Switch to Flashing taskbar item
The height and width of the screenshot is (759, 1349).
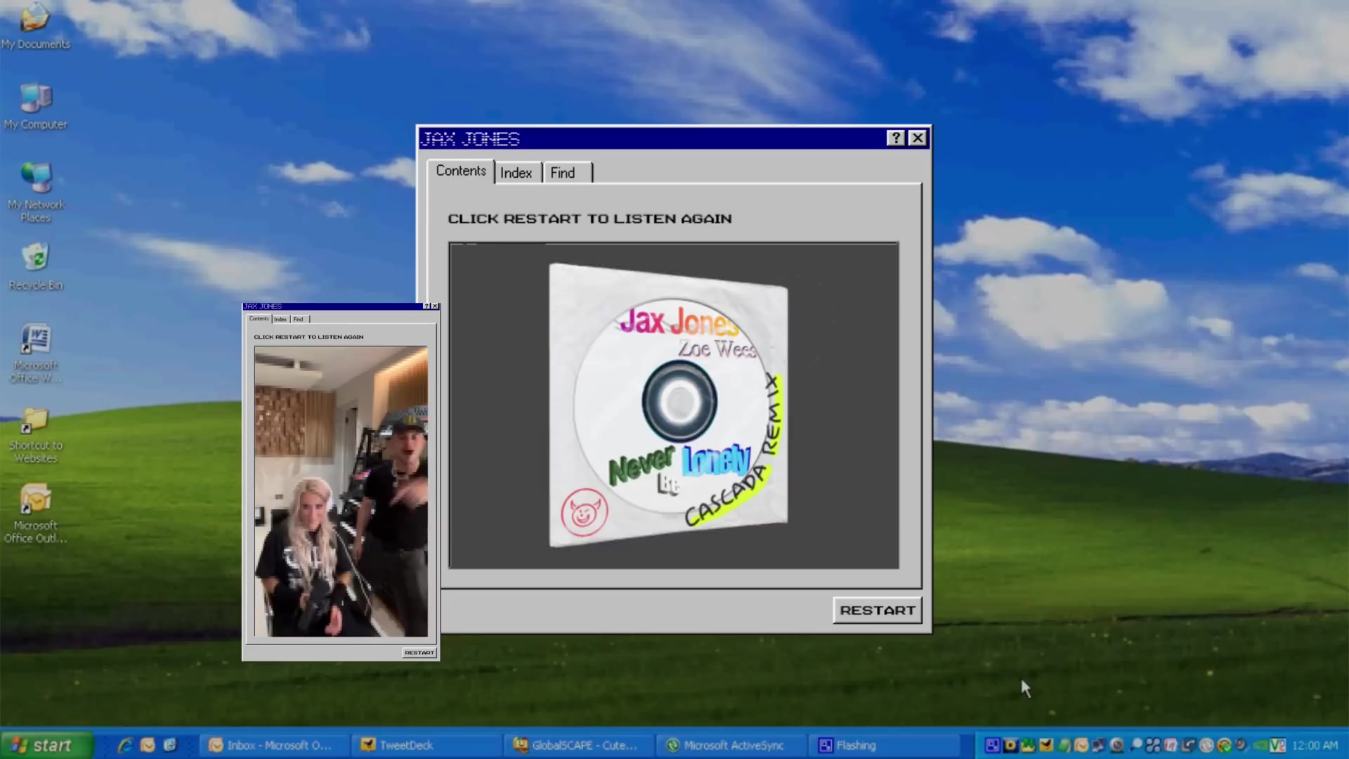(884, 745)
